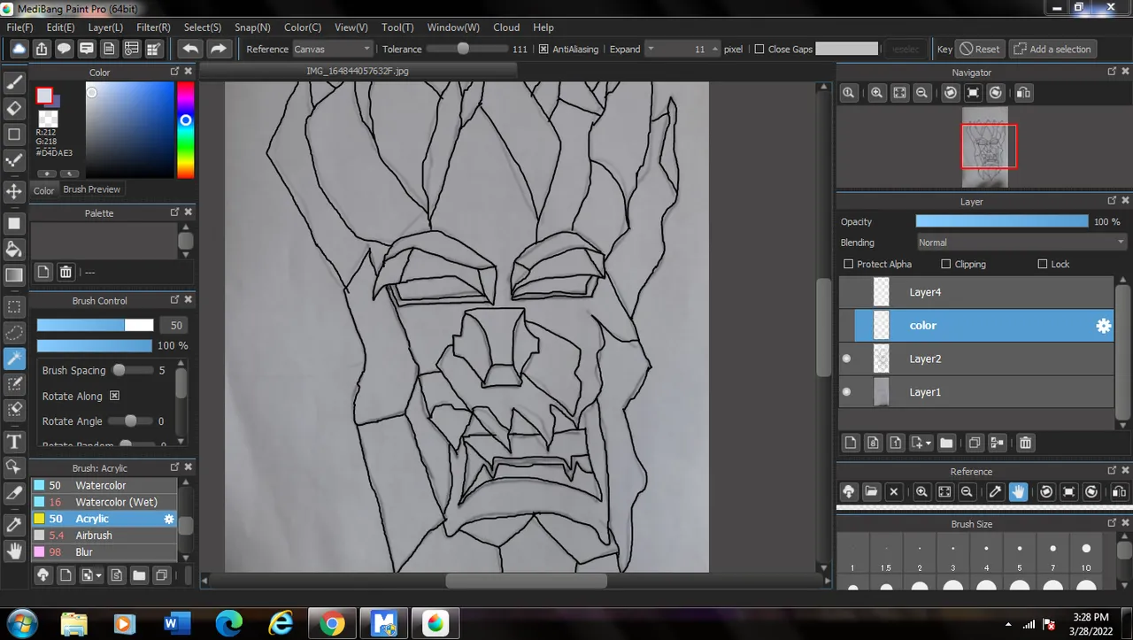Click the Navigator thumbnail preview

tap(985, 147)
